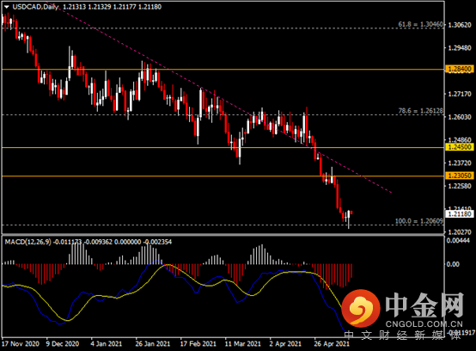
Task: Click the 1.30620 price axis label
Action: (x=460, y=25)
